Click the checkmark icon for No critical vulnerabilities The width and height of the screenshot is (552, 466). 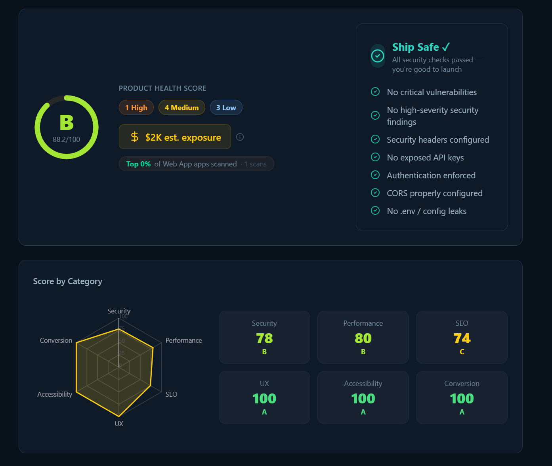coord(375,92)
